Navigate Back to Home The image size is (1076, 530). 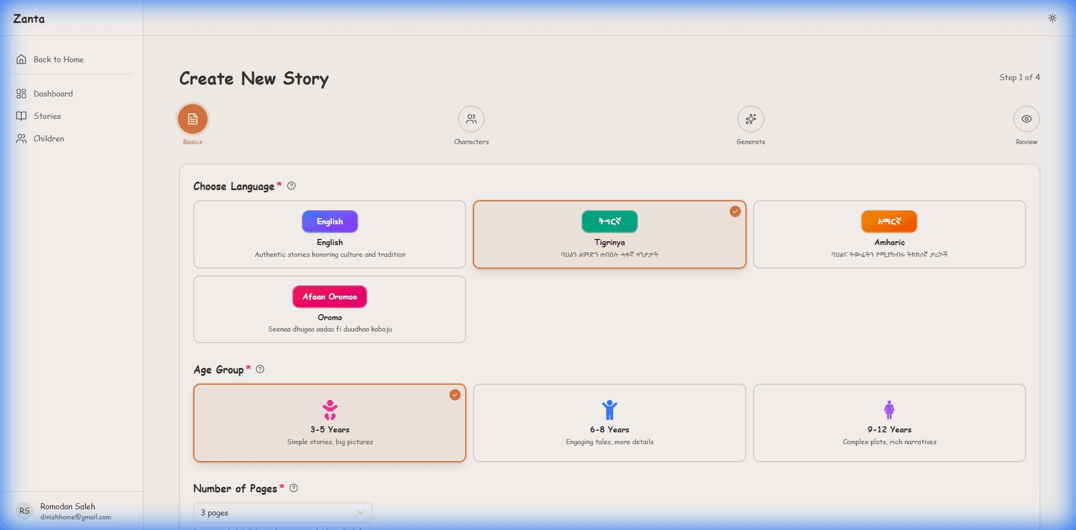pos(58,59)
